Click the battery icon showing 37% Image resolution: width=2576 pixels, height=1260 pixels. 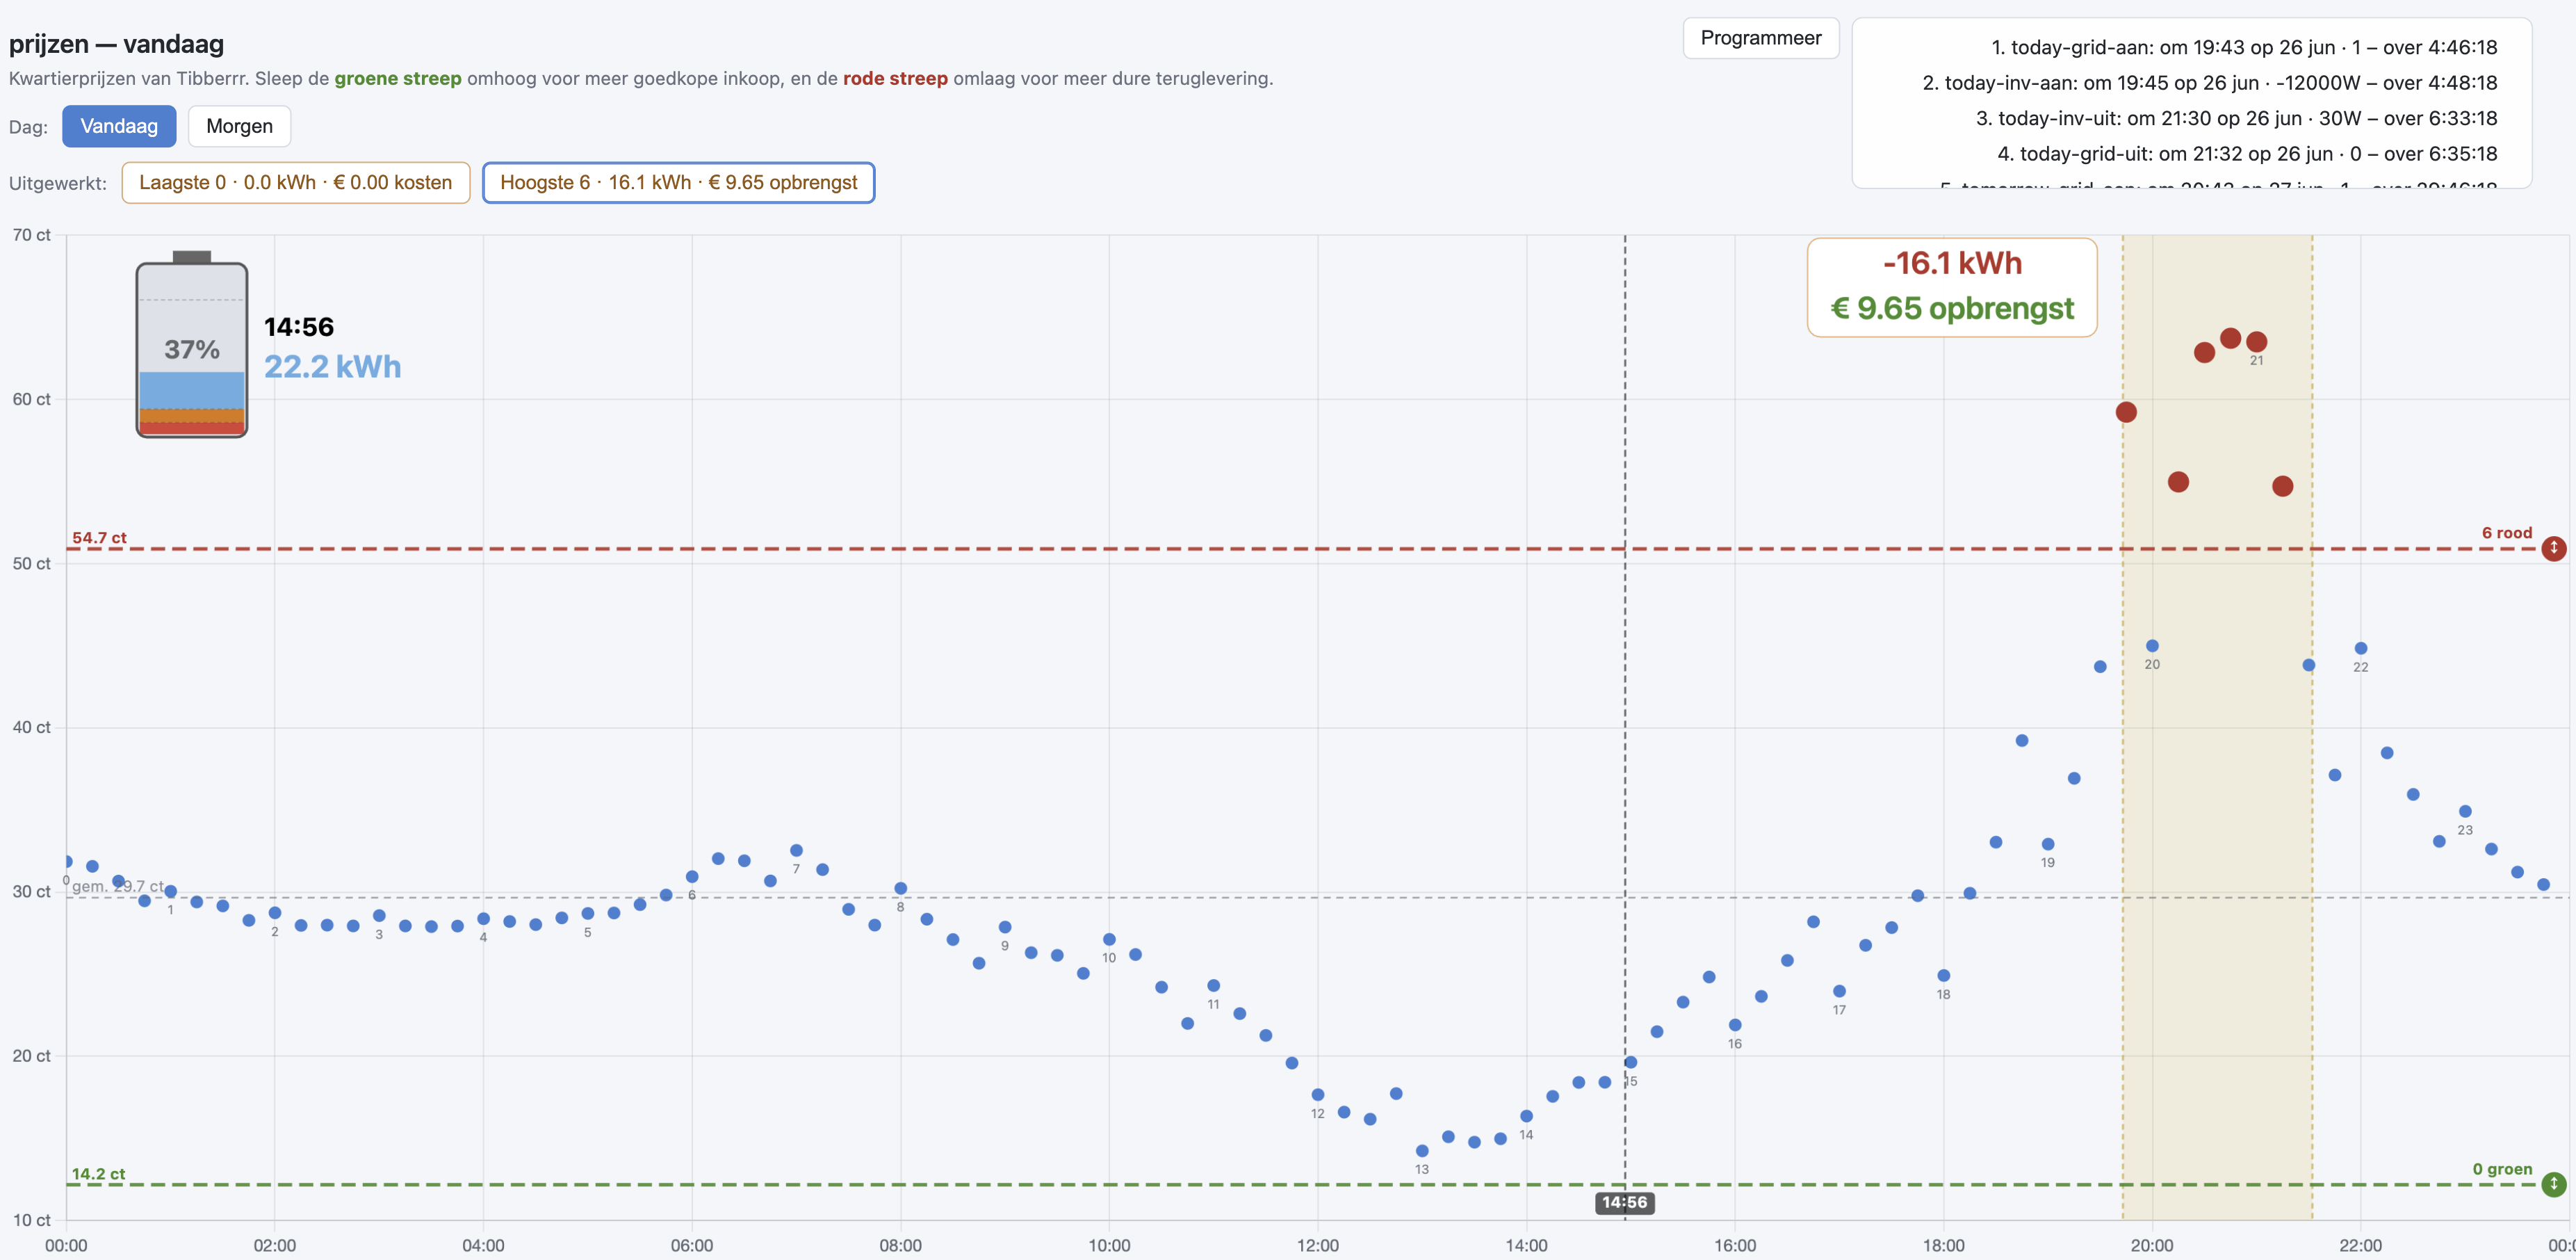191,344
